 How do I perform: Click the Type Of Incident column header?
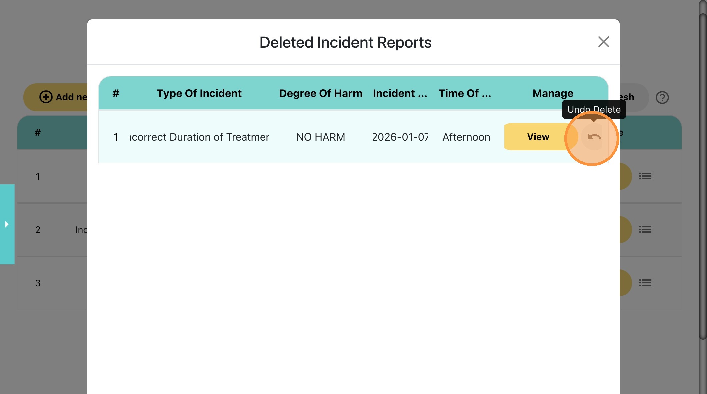pos(199,93)
